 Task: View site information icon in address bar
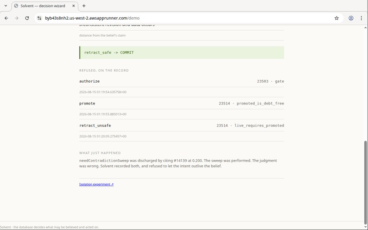pos(39,18)
